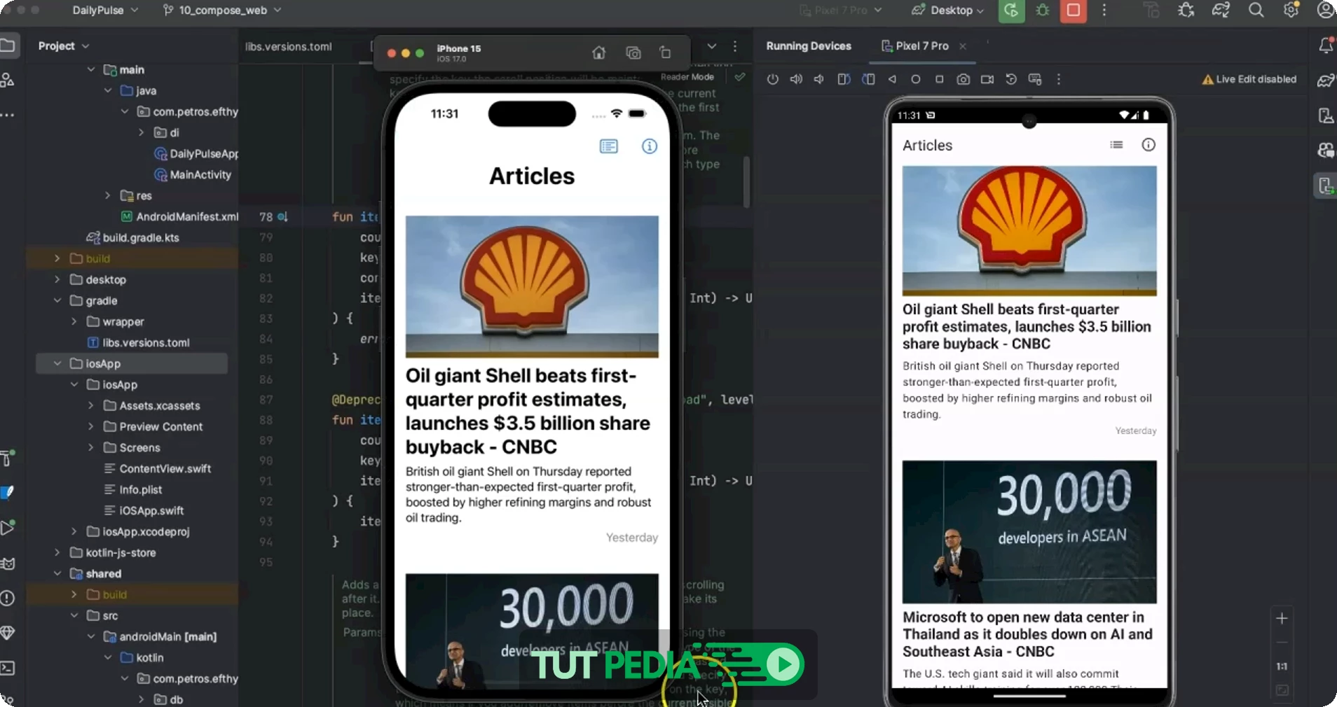Click the Attach Debugger to process icon
Screen dimensions: 1337x707
(x=1186, y=10)
